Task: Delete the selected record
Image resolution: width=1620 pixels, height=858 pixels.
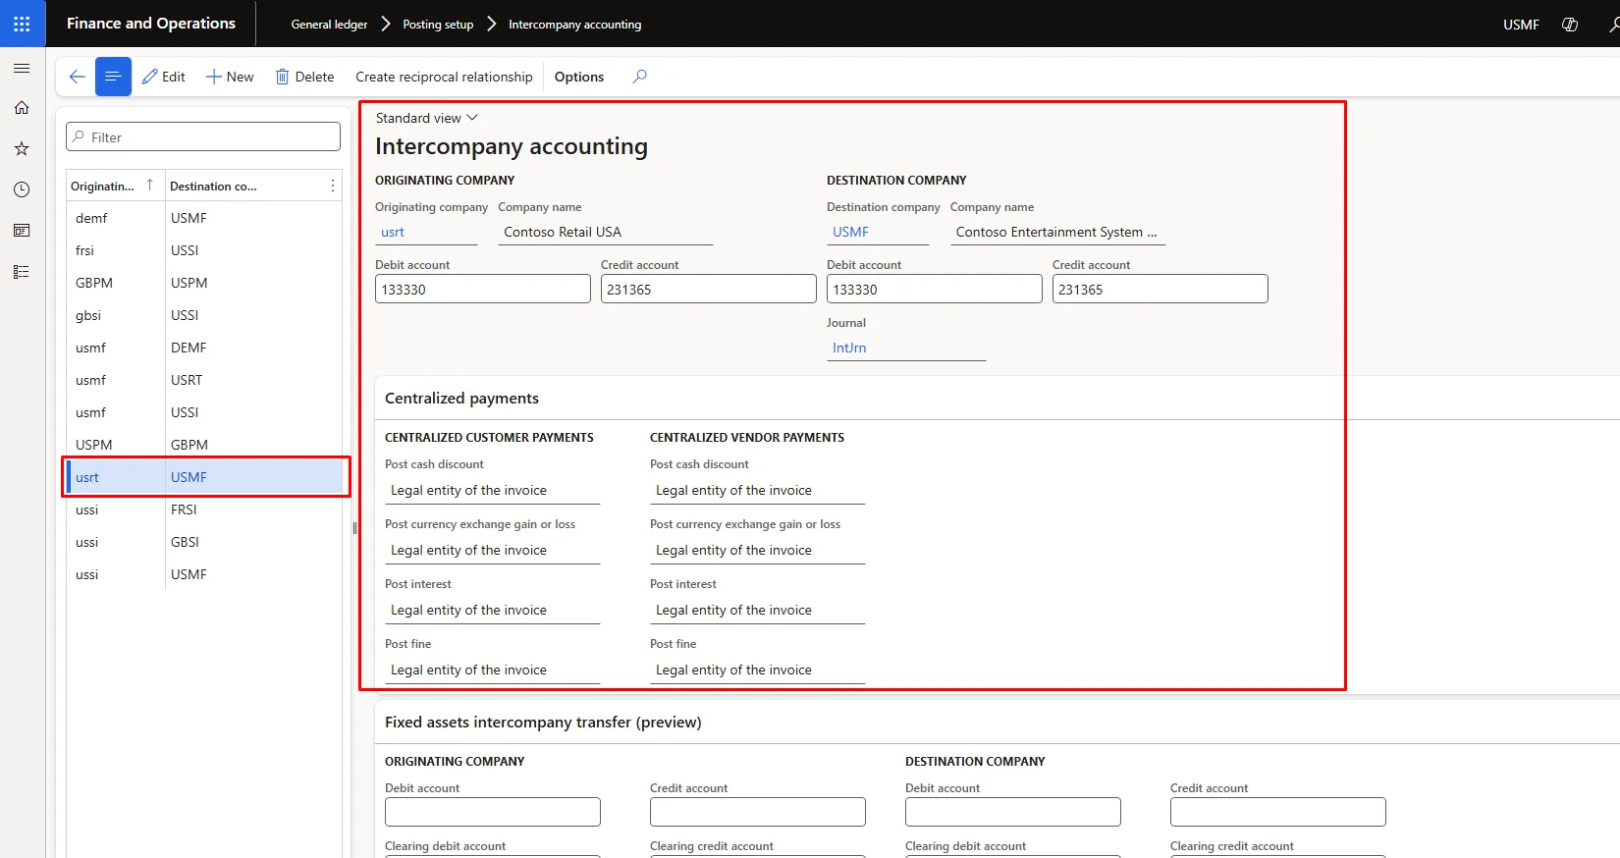Action: tap(304, 77)
